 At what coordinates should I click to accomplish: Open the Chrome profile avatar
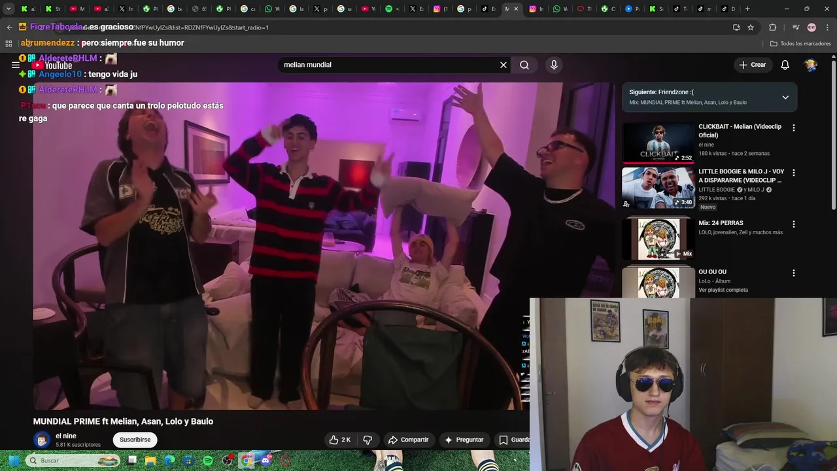(811, 27)
